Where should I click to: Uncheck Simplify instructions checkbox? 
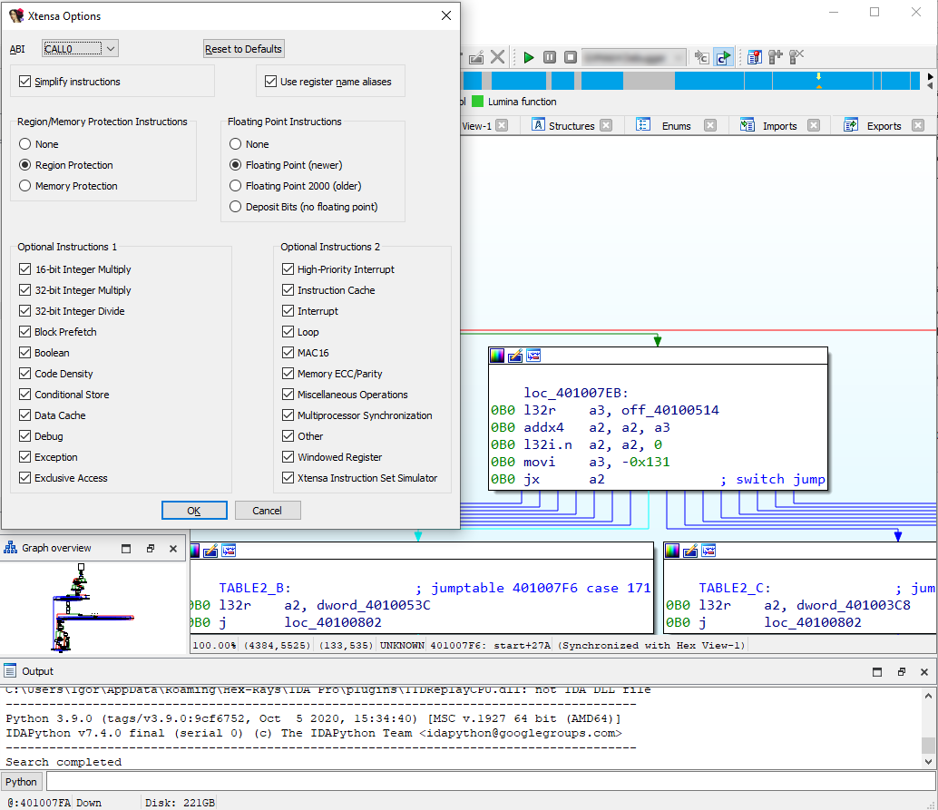click(24, 82)
